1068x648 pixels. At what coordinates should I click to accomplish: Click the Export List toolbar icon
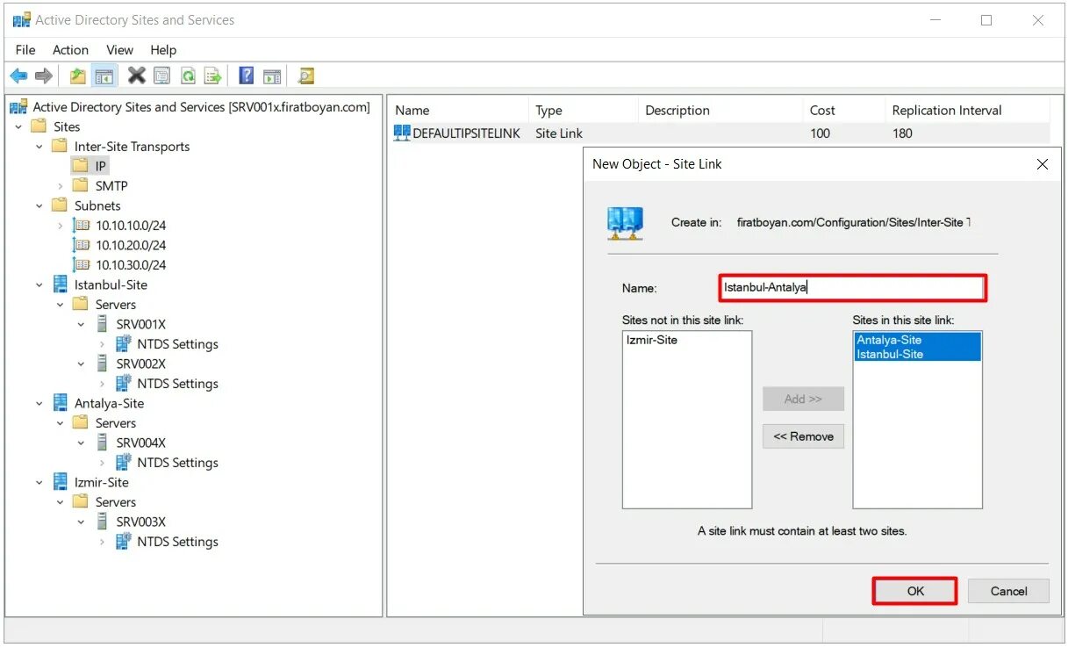213,76
